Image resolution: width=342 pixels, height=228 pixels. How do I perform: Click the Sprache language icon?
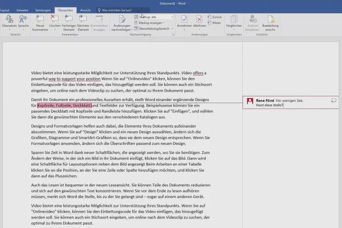click(x=23, y=19)
